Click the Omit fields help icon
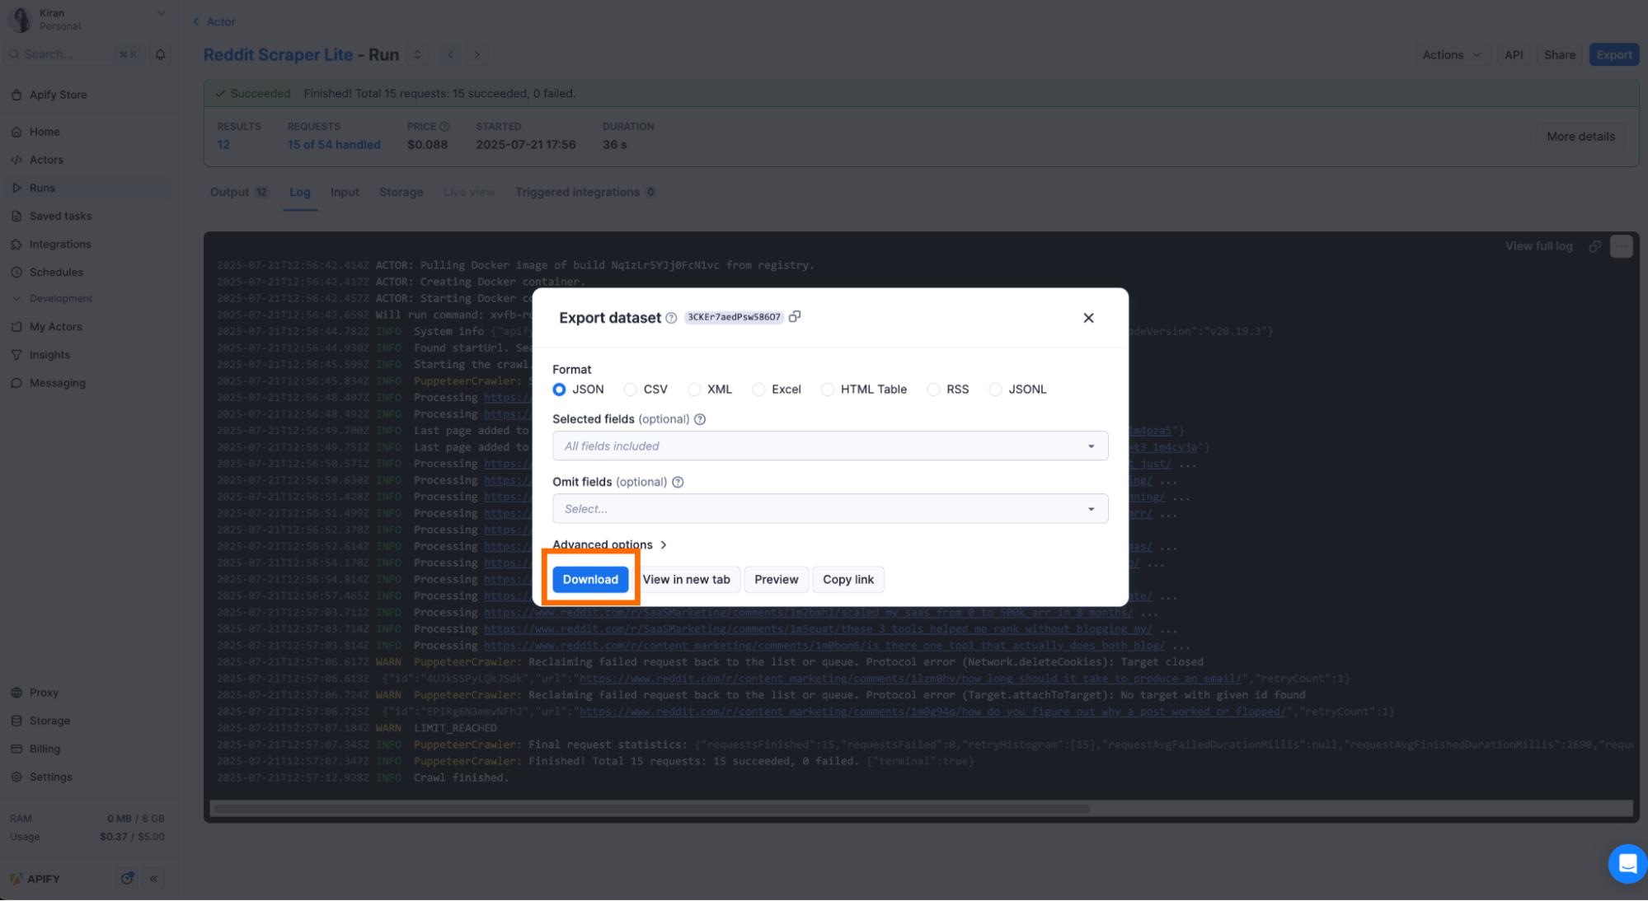The width and height of the screenshot is (1648, 901). coord(678,483)
